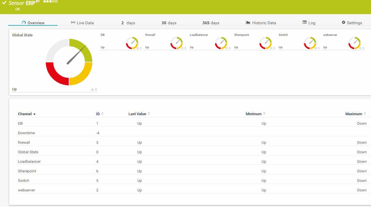Sort by the Maximum column header
371x207 pixels.
pyautogui.click(x=354, y=114)
